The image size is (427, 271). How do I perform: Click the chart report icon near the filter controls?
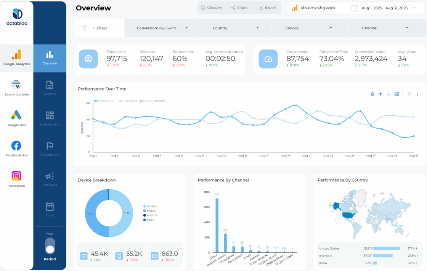[396, 94]
